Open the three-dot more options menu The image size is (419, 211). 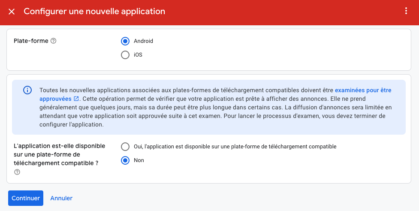click(406, 11)
